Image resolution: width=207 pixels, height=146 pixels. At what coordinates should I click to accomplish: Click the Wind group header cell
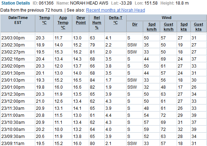click(x=166, y=18)
